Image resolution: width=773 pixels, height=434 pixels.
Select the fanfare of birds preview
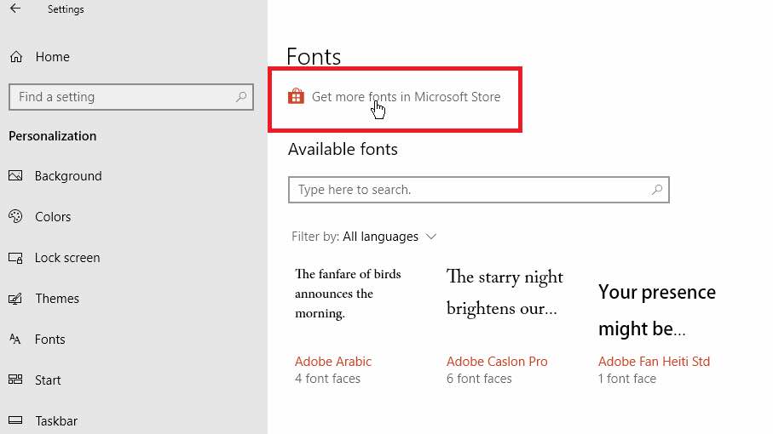[x=348, y=294]
